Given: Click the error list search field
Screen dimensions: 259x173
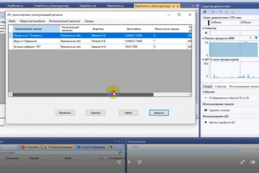Looking at the screenshot, I should [60, 153].
